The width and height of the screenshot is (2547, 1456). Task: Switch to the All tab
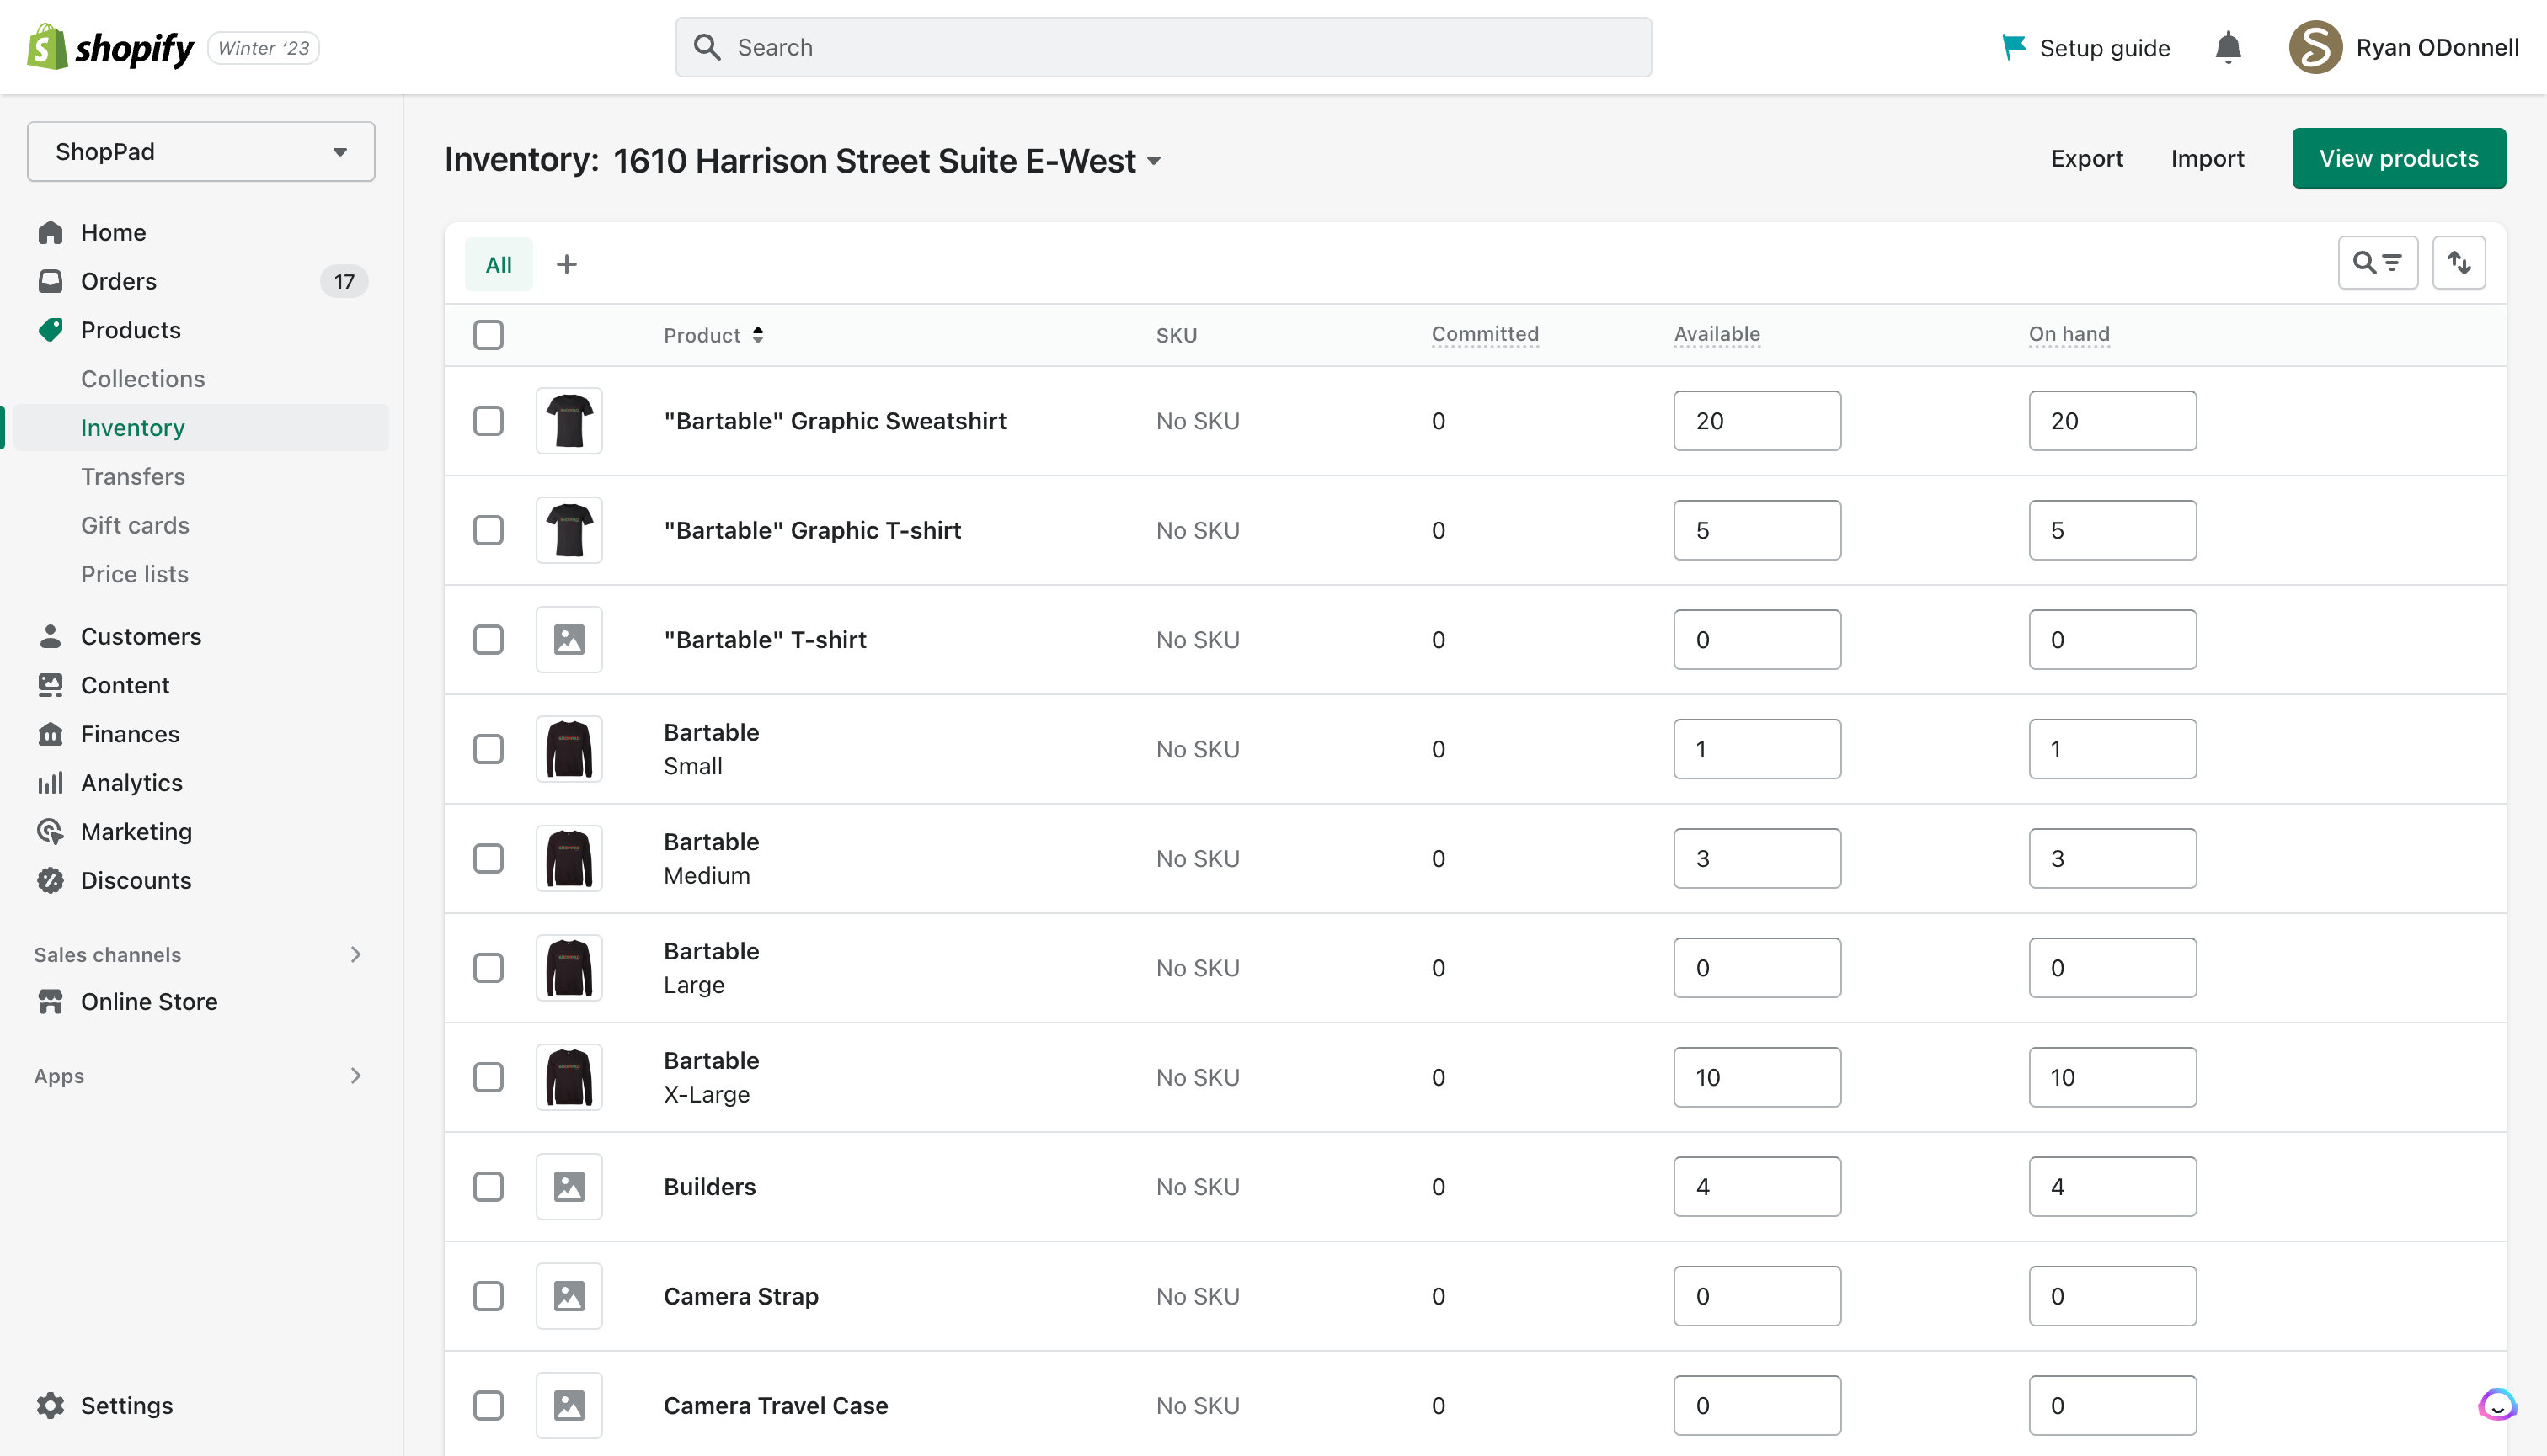[x=499, y=264]
